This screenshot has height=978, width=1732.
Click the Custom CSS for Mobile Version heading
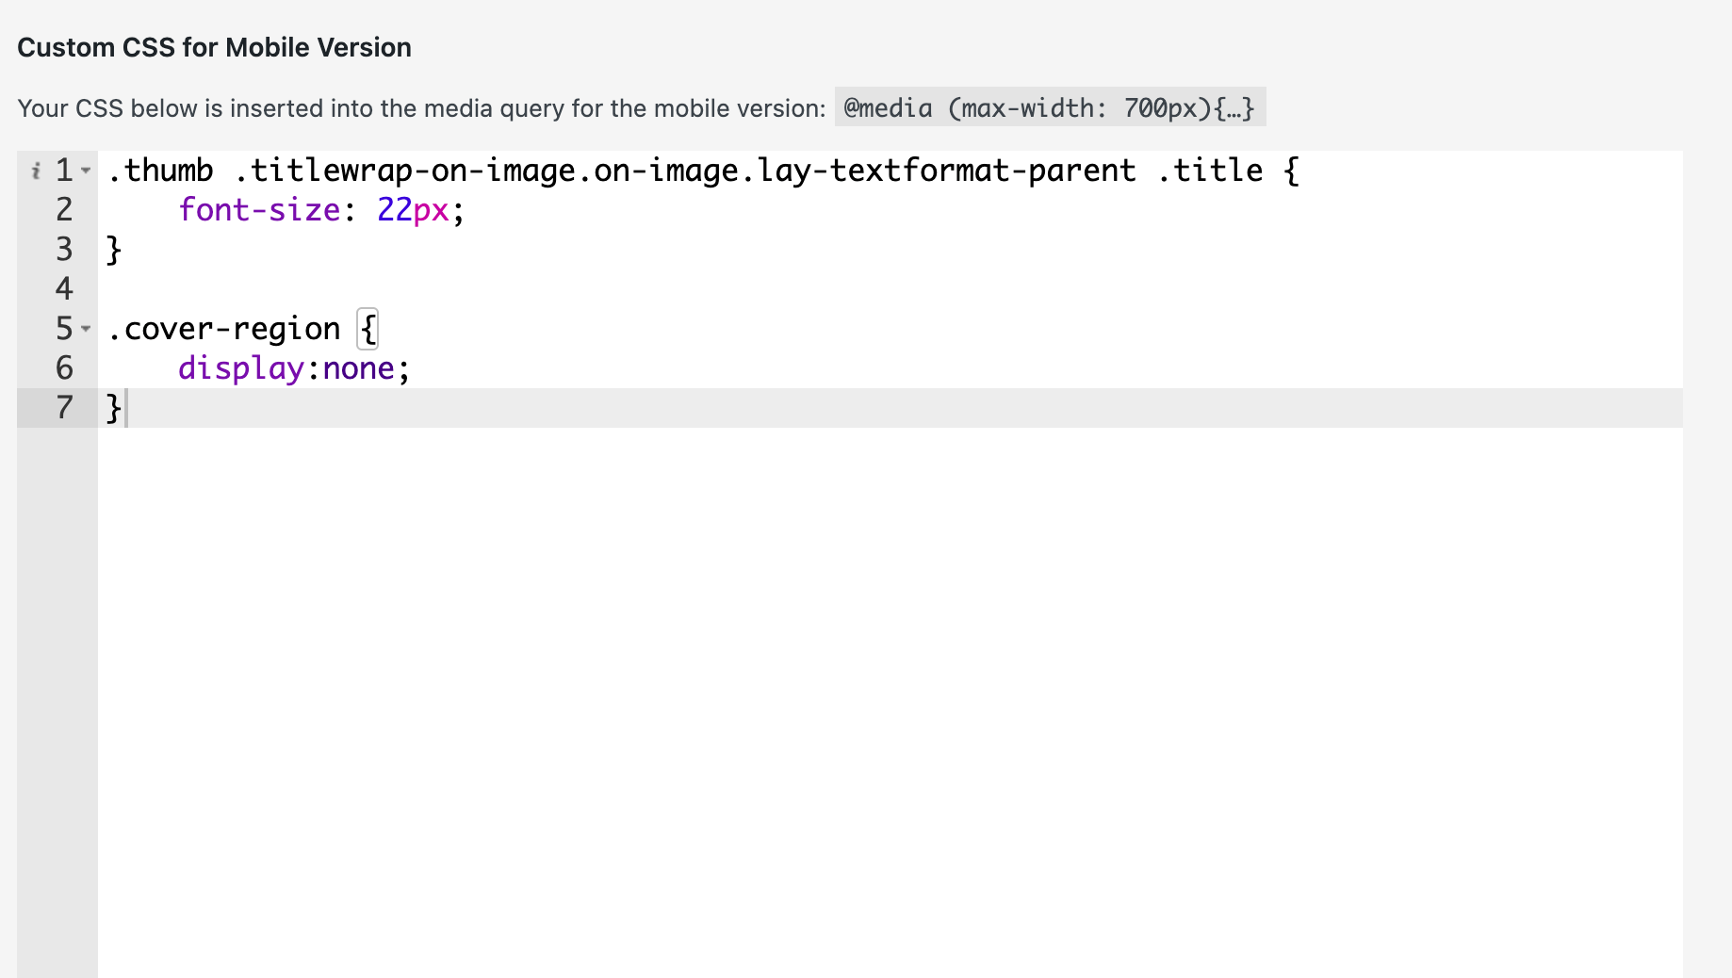(x=214, y=47)
